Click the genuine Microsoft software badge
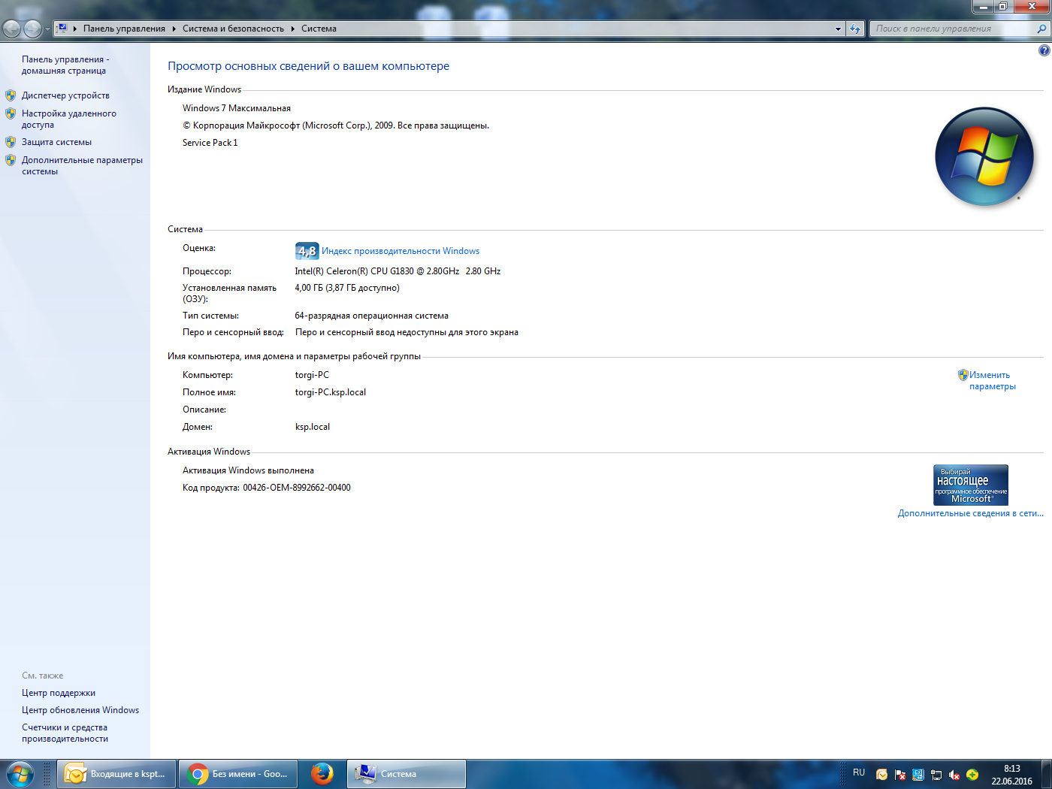The image size is (1052, 789). pyautogui.click(x=970, y=485)
